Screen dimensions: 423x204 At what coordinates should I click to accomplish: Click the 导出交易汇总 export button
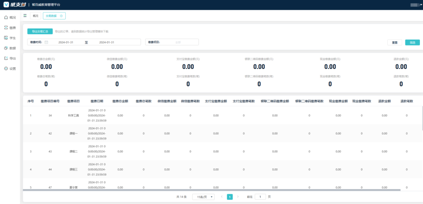(40, 31)
